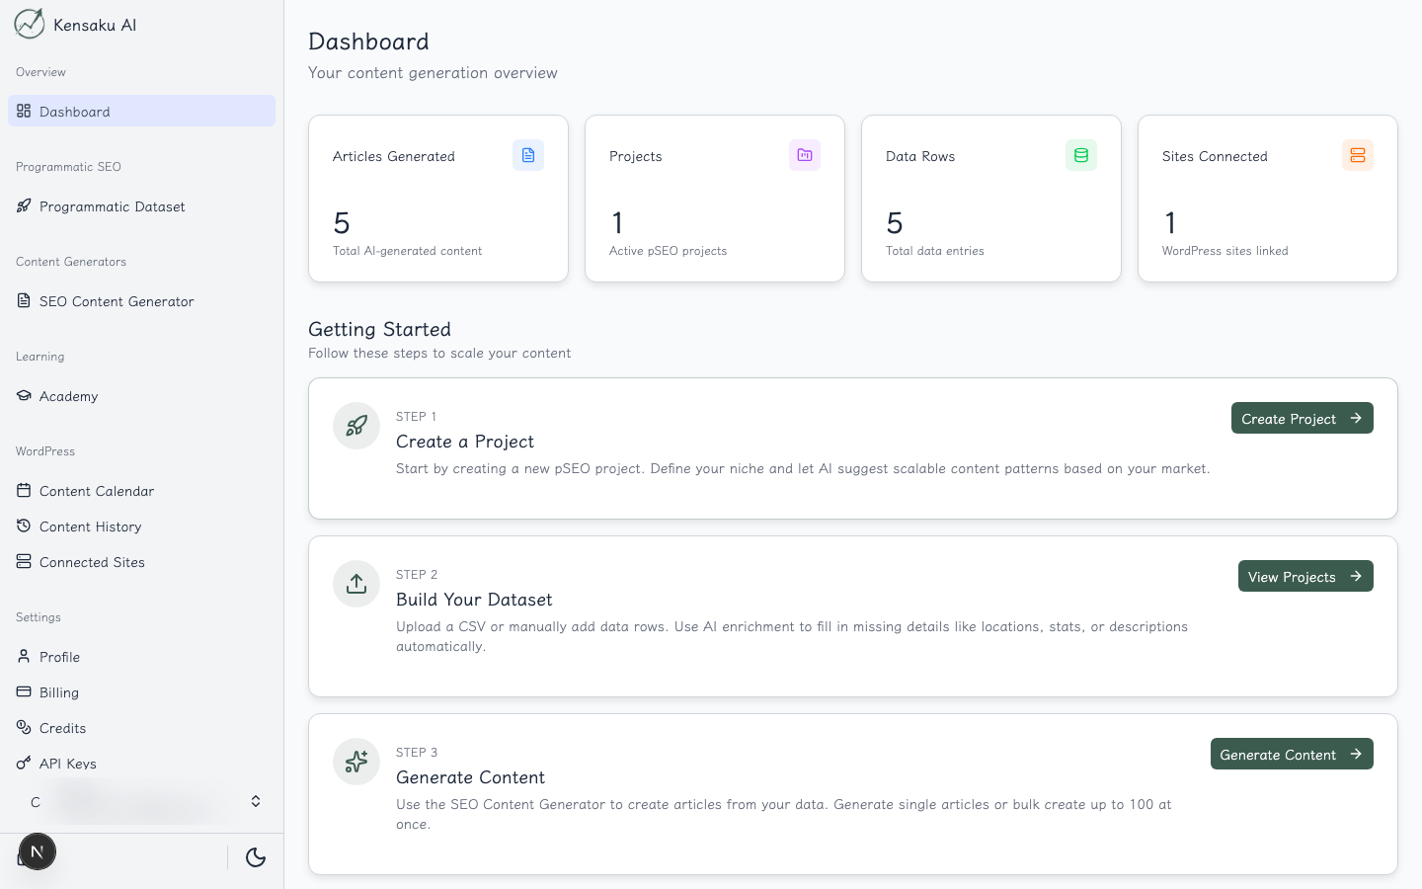Image resolution: width=1422 pixels, height=889 pixels.
Task: Toggle dark mode with the moon icon
Action: [256, 857]
